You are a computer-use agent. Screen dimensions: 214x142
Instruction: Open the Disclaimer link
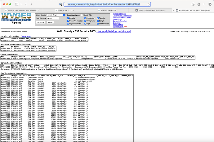pyautogui.click(x=117, y=23)
